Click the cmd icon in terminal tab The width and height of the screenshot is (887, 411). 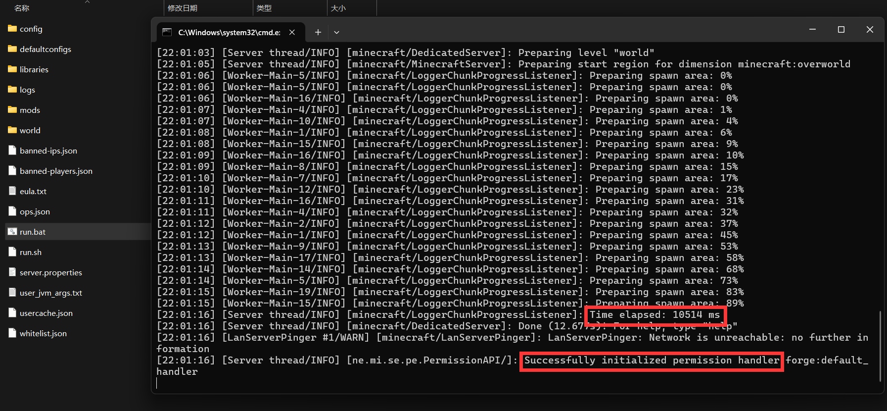(167, 32)
